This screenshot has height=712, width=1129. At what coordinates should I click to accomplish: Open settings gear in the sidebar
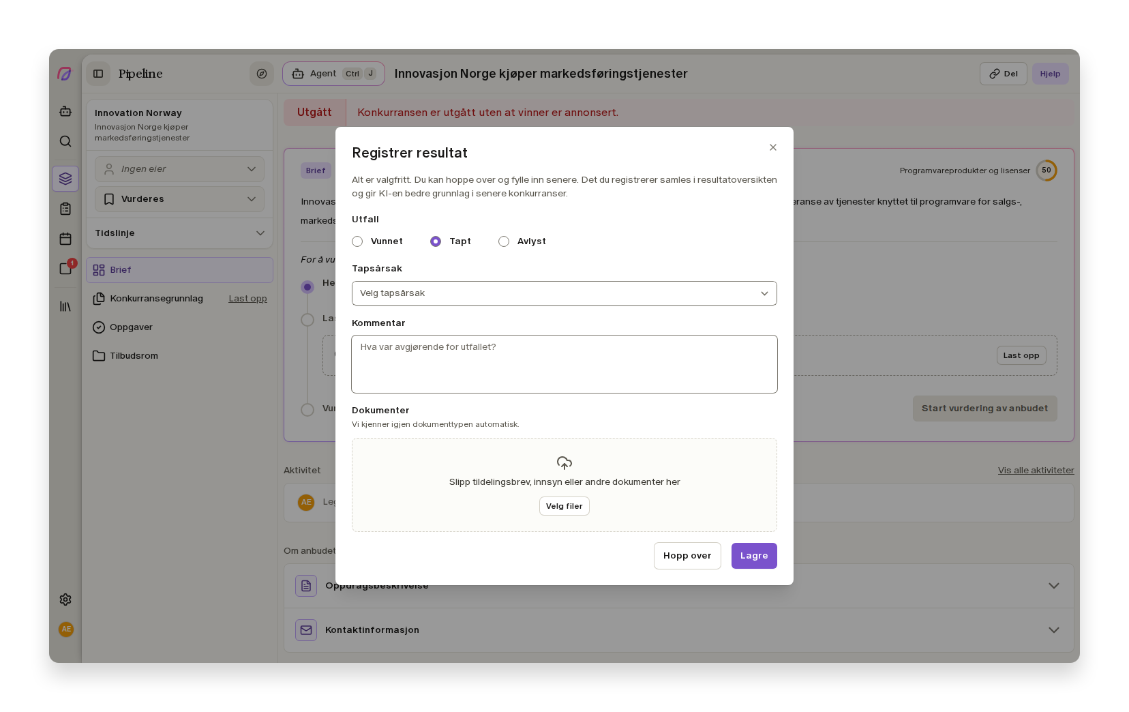point(65,599)
